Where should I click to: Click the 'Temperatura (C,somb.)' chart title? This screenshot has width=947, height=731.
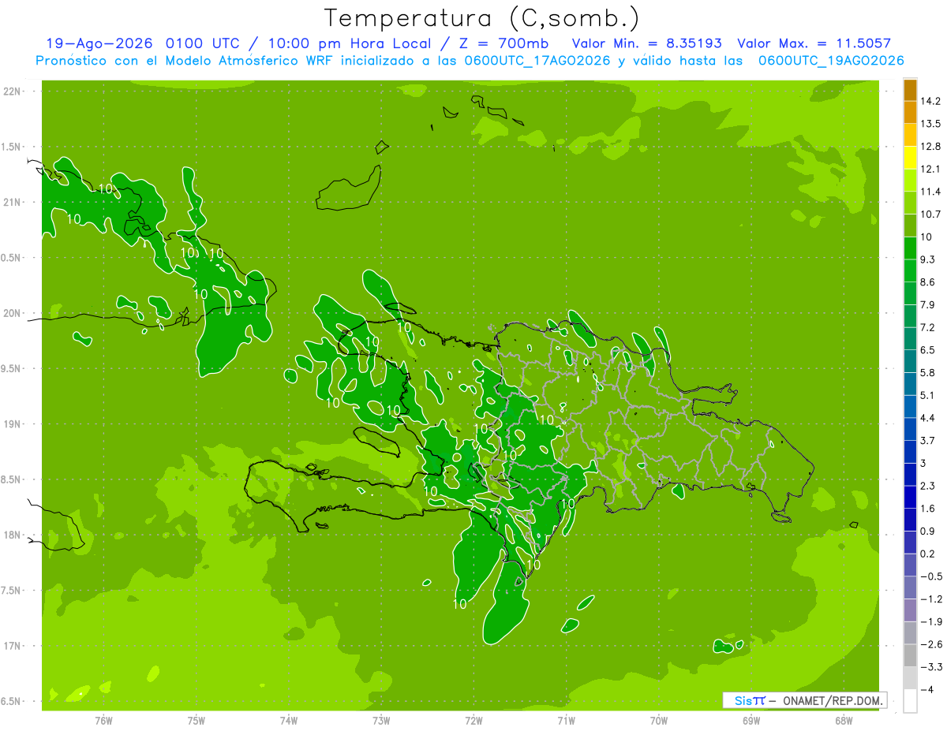(x=481, y=18)
